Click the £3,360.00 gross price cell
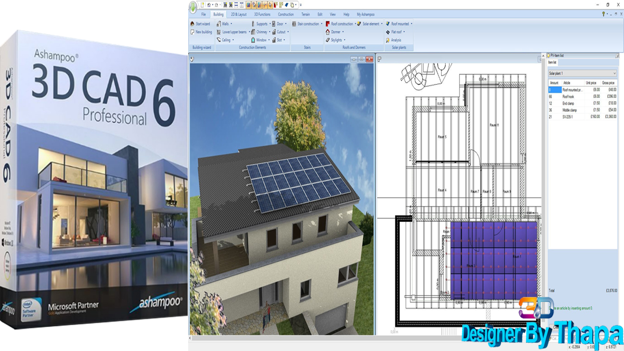Screen dimensions: 624x351 [x=609, y=117]
